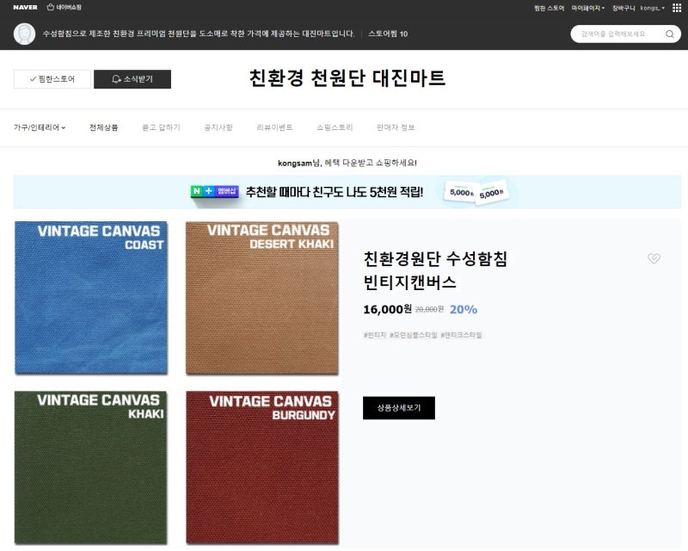Click the heart wishlist icon on product
Viewport: 688px width, 551px height.
tap(654, 258)
